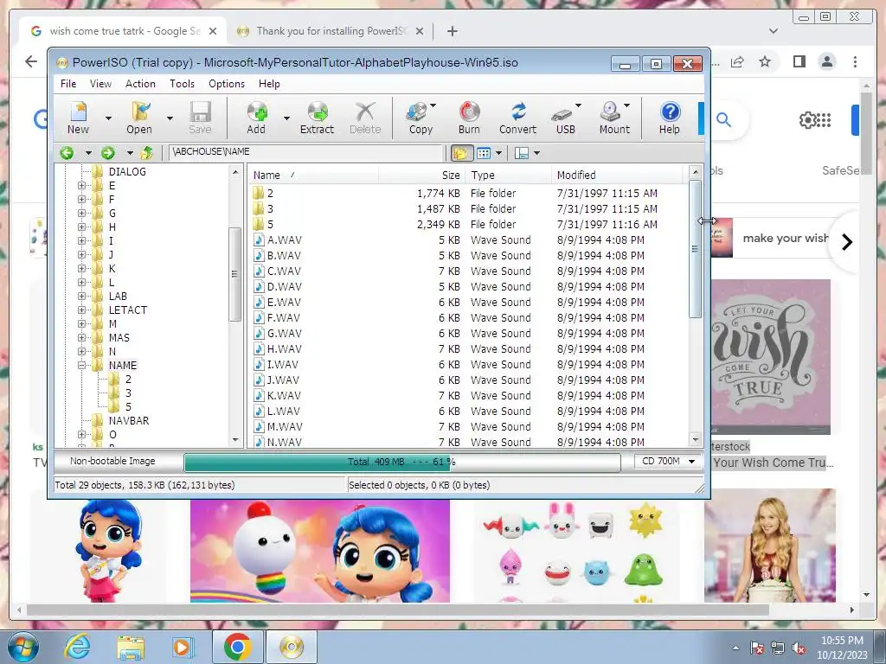
Task: Sort files by Name column header
Action: [x=313, y=175]
